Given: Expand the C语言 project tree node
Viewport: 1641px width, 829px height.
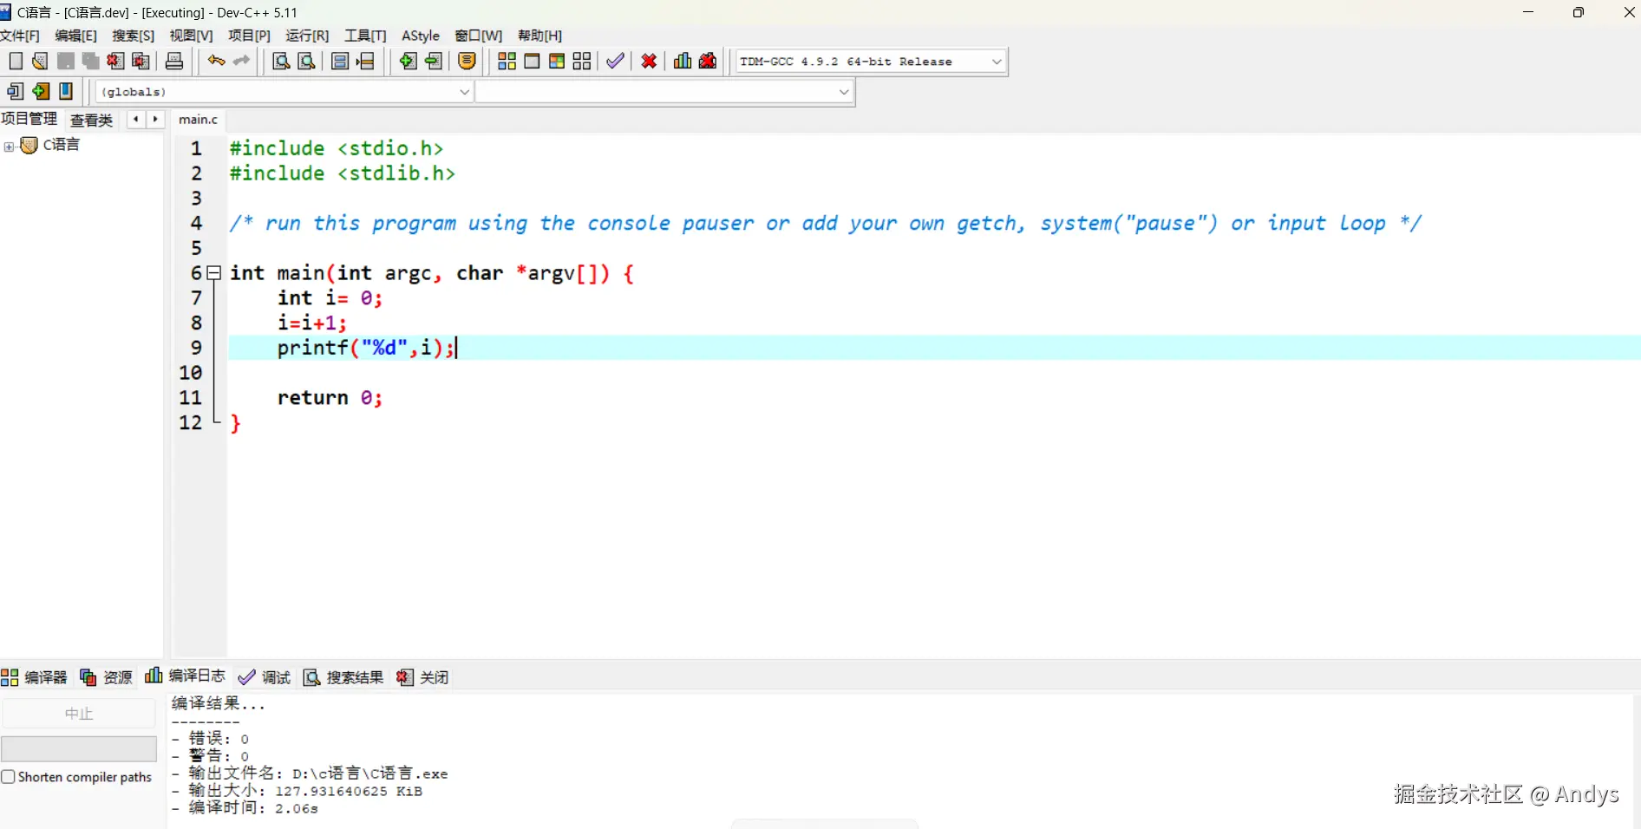Looking at the screenshot, I should [9, 147].
